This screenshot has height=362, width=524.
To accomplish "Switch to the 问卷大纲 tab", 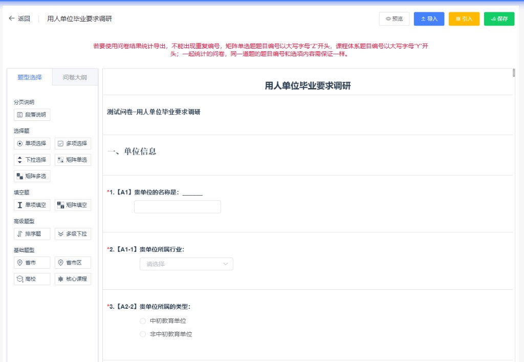I will tap(75, 77).
